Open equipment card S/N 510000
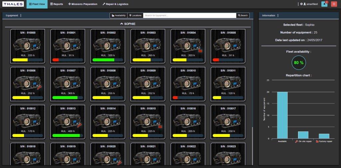This screenshot has height=168, width=341. pyautogui.click(x=28, y=46)
